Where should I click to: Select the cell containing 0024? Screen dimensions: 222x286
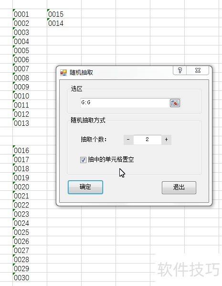coord(30,222)
